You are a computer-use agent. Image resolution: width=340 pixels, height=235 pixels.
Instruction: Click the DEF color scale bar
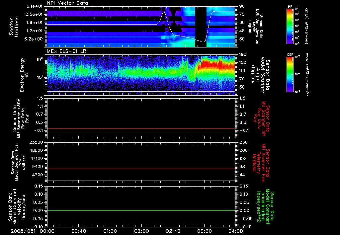(290, 74)
